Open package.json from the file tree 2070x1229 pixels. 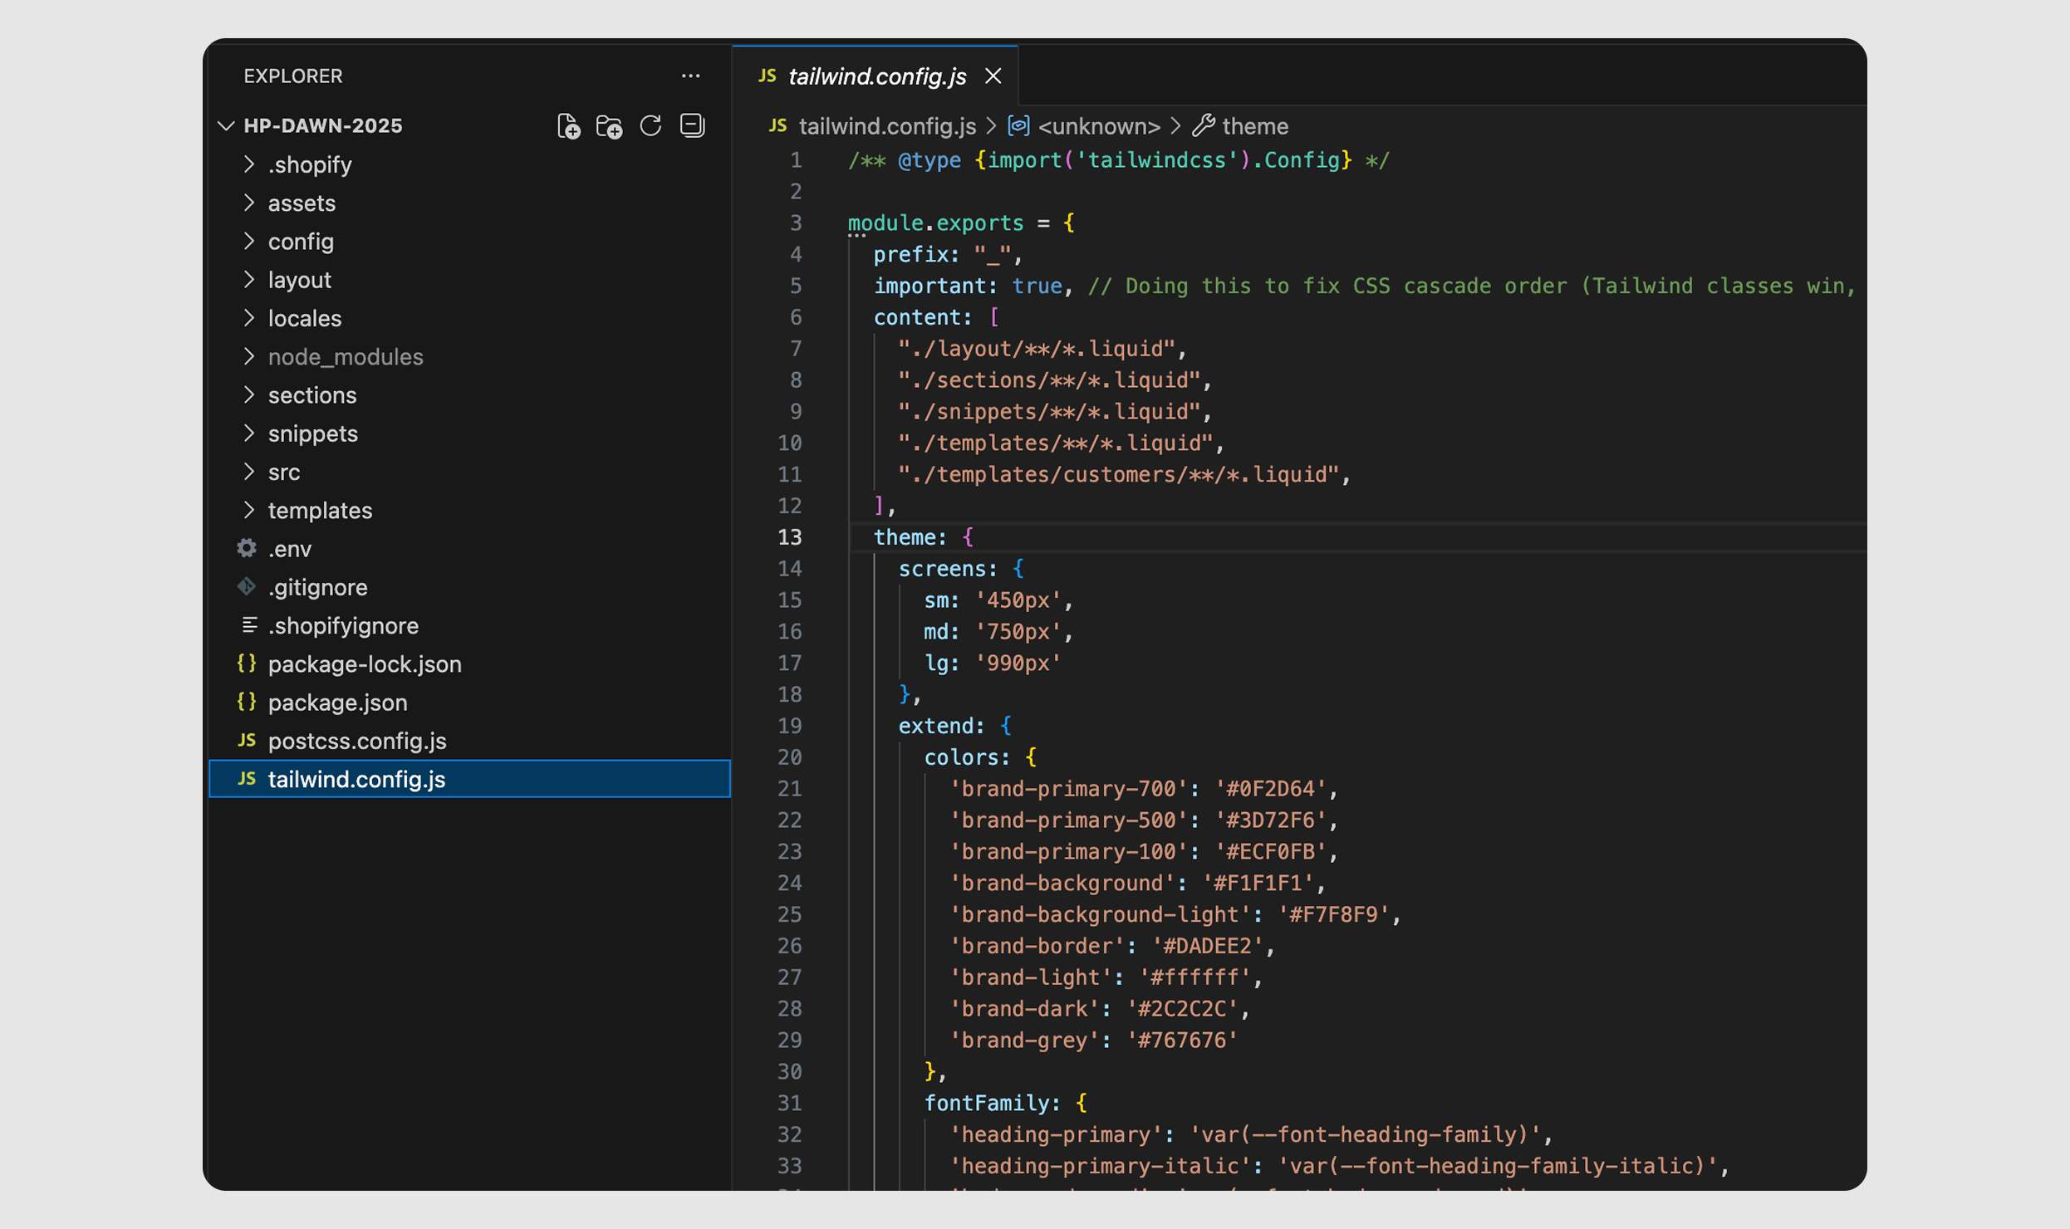tap(337, 703)
